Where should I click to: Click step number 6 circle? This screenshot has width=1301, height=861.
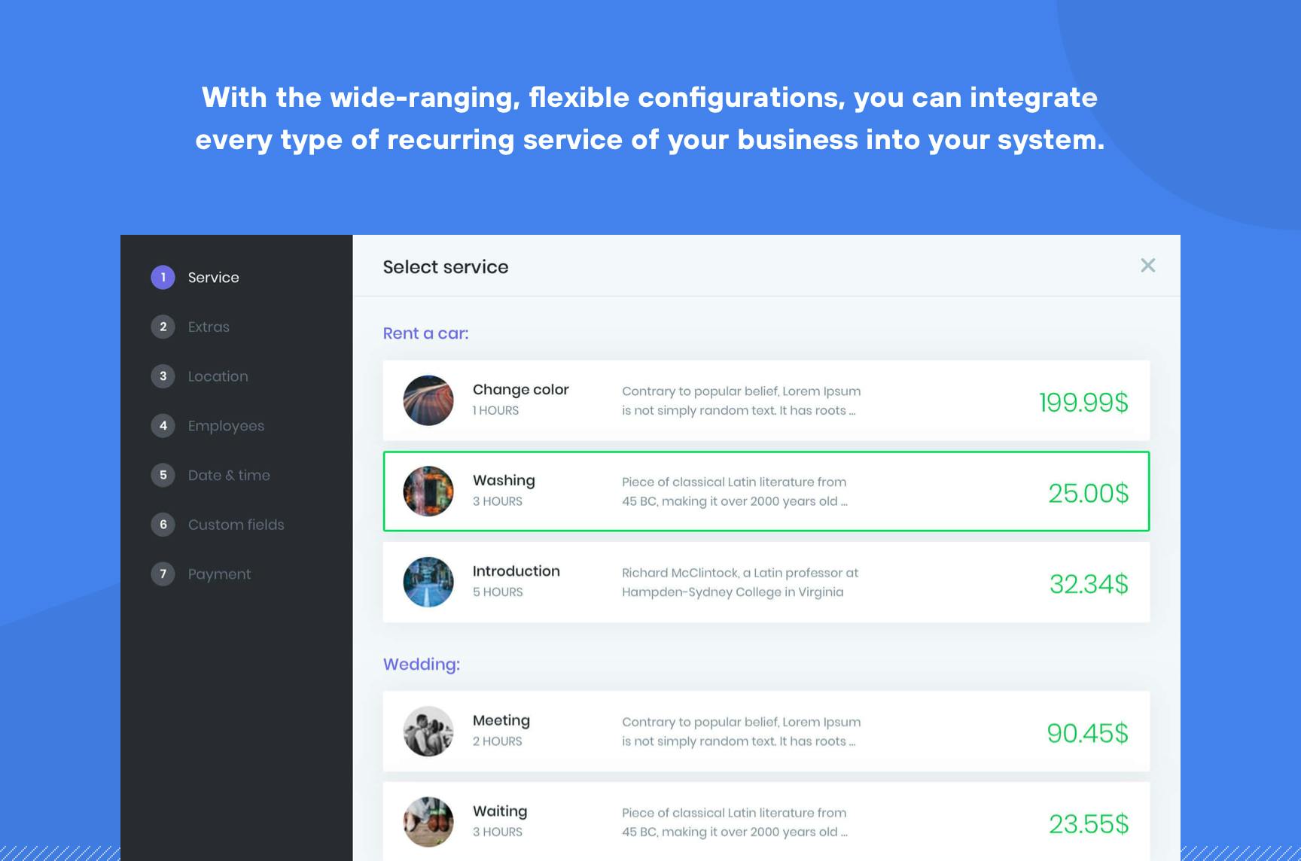point(163,525)
